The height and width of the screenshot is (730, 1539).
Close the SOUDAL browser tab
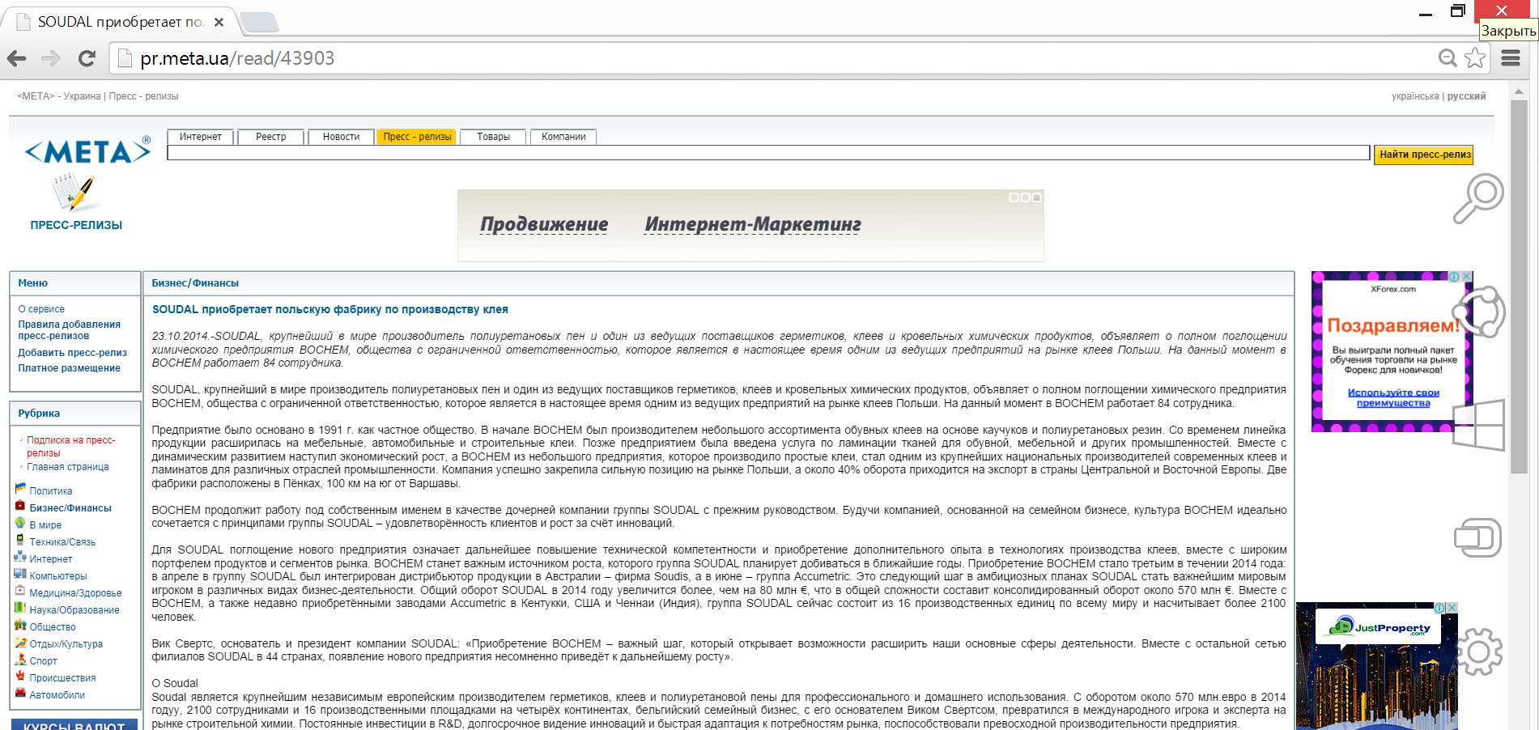219,22
